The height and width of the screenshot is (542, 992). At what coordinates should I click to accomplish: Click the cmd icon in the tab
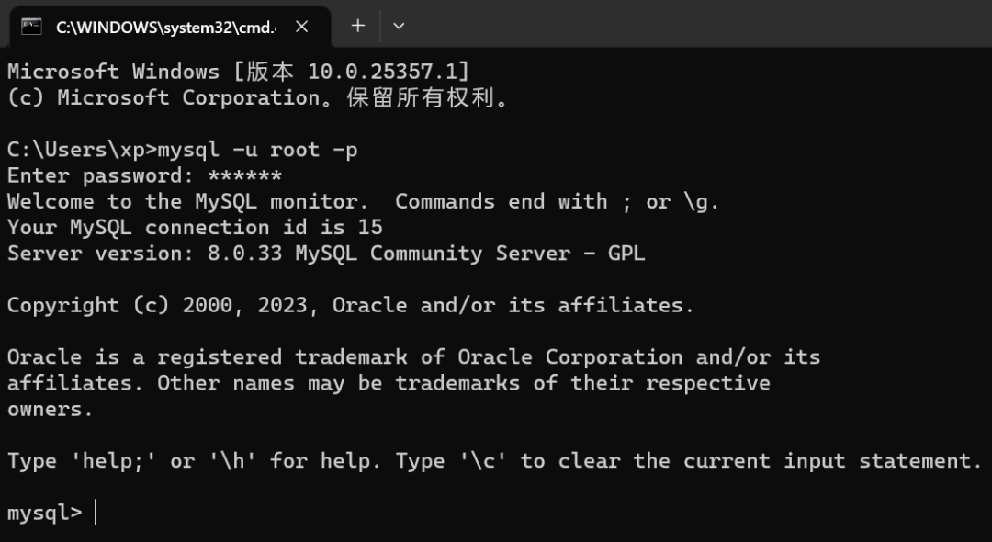pos(31,27)
